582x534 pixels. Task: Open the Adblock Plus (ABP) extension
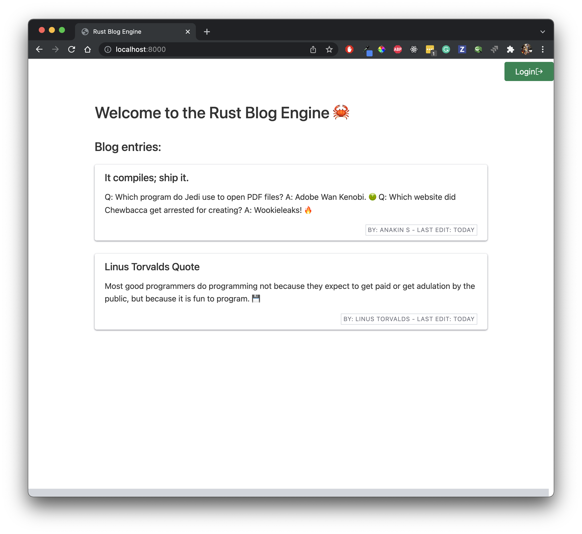(x=398, y=49)
